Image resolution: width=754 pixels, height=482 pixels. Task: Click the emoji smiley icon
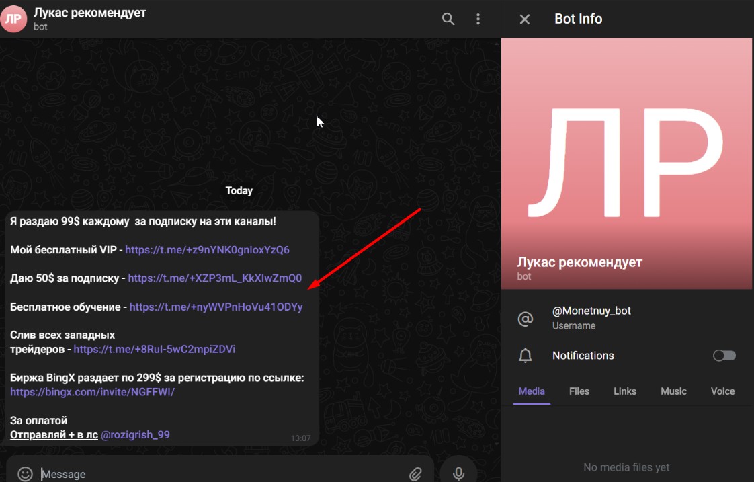pyautogui.click(x=25, y=474)
